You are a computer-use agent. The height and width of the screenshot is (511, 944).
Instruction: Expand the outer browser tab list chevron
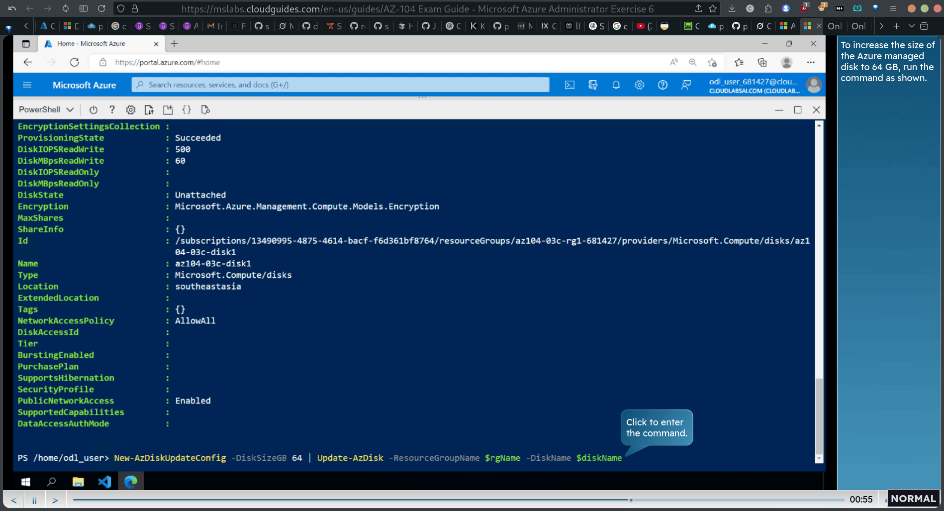[911, 26]
